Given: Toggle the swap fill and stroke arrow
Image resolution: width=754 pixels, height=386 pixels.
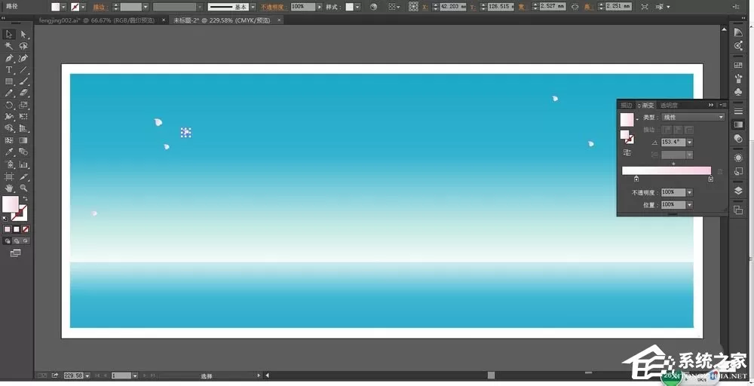Looking at the screenshot, I should tap(25, 198).
